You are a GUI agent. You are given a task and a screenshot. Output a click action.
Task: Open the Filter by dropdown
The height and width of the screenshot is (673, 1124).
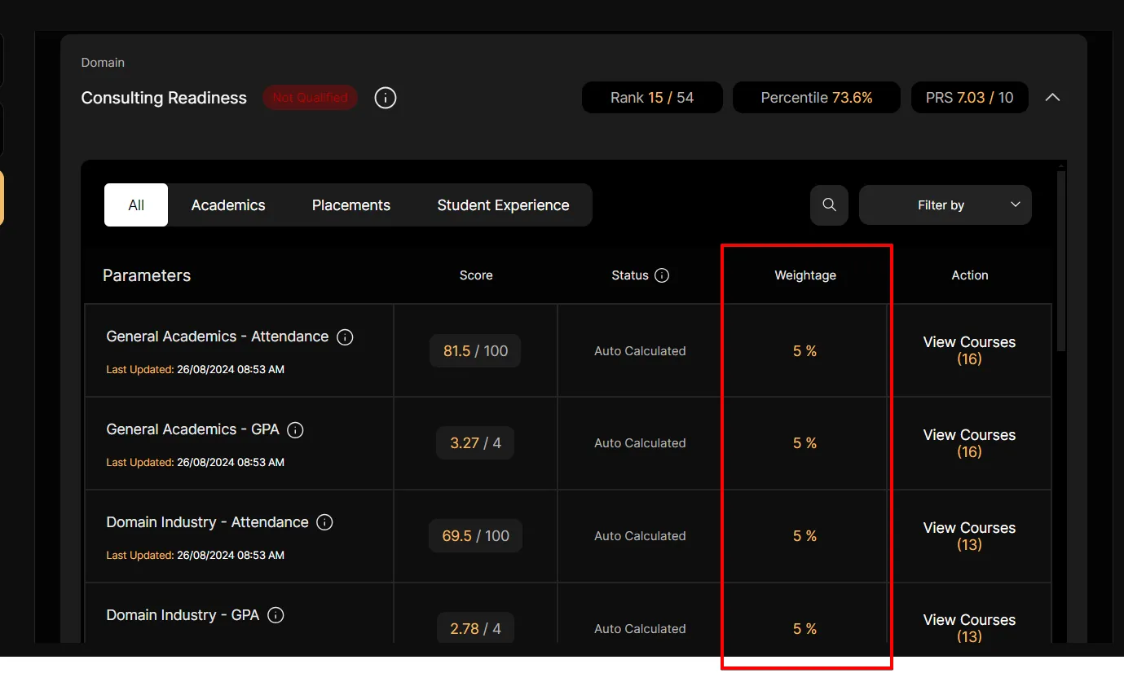click(945, 205)
